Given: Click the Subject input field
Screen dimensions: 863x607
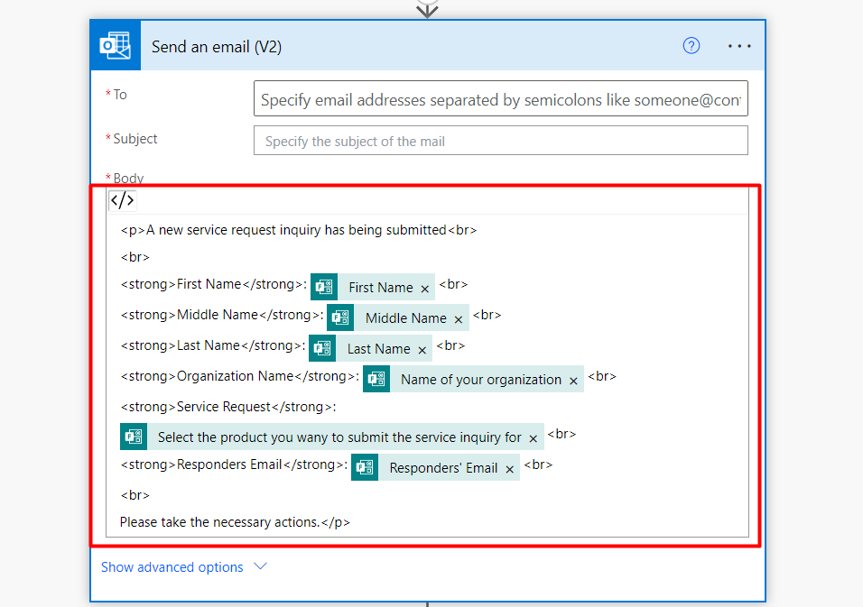Looking at the screenshot, I should pos(500,141).
